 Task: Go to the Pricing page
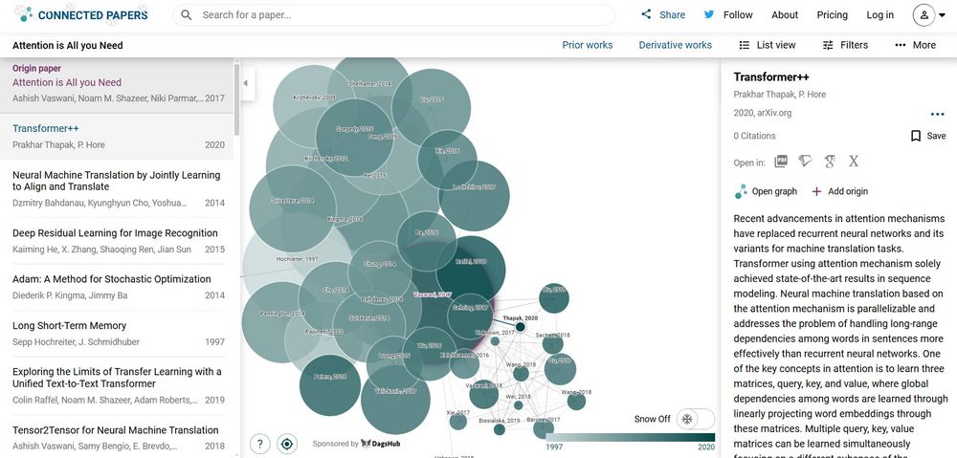pyautogui.click(x=832, y=14)
